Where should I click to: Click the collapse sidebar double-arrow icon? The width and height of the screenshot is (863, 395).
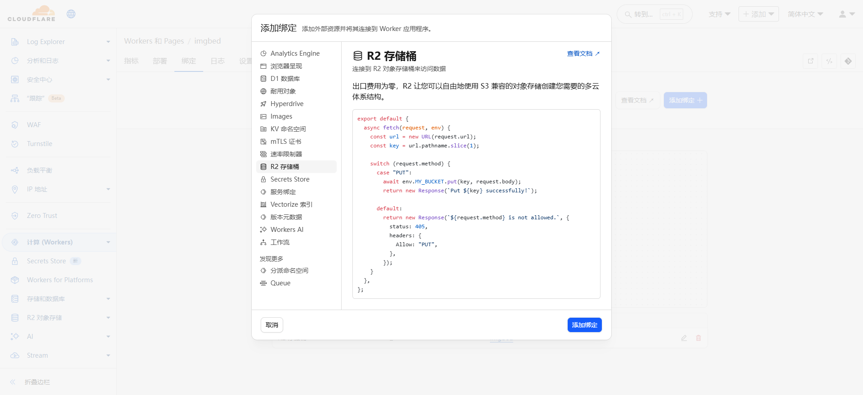point(13,382)
